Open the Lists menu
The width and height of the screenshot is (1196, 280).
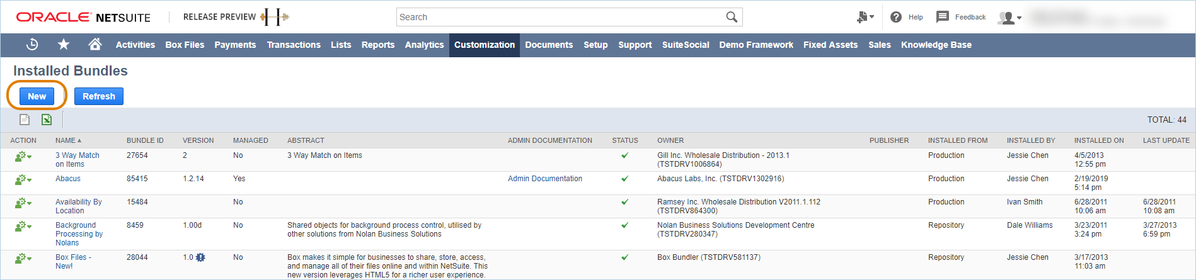[x=341, y=45]
